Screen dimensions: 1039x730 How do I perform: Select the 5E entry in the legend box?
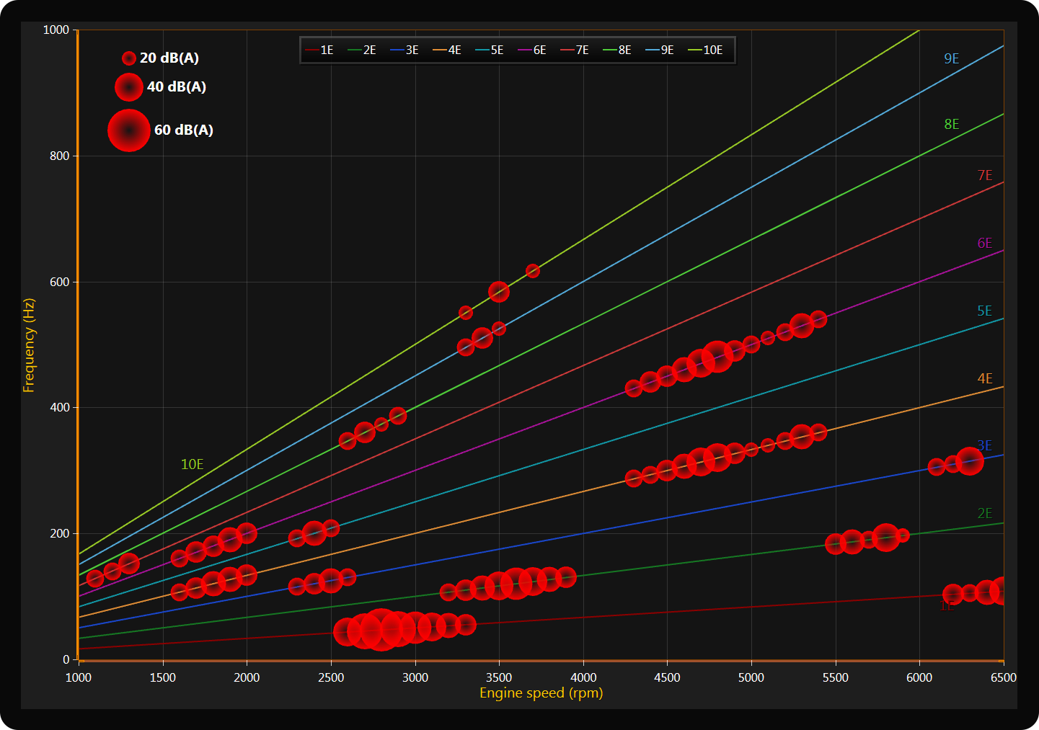point(490,50)
